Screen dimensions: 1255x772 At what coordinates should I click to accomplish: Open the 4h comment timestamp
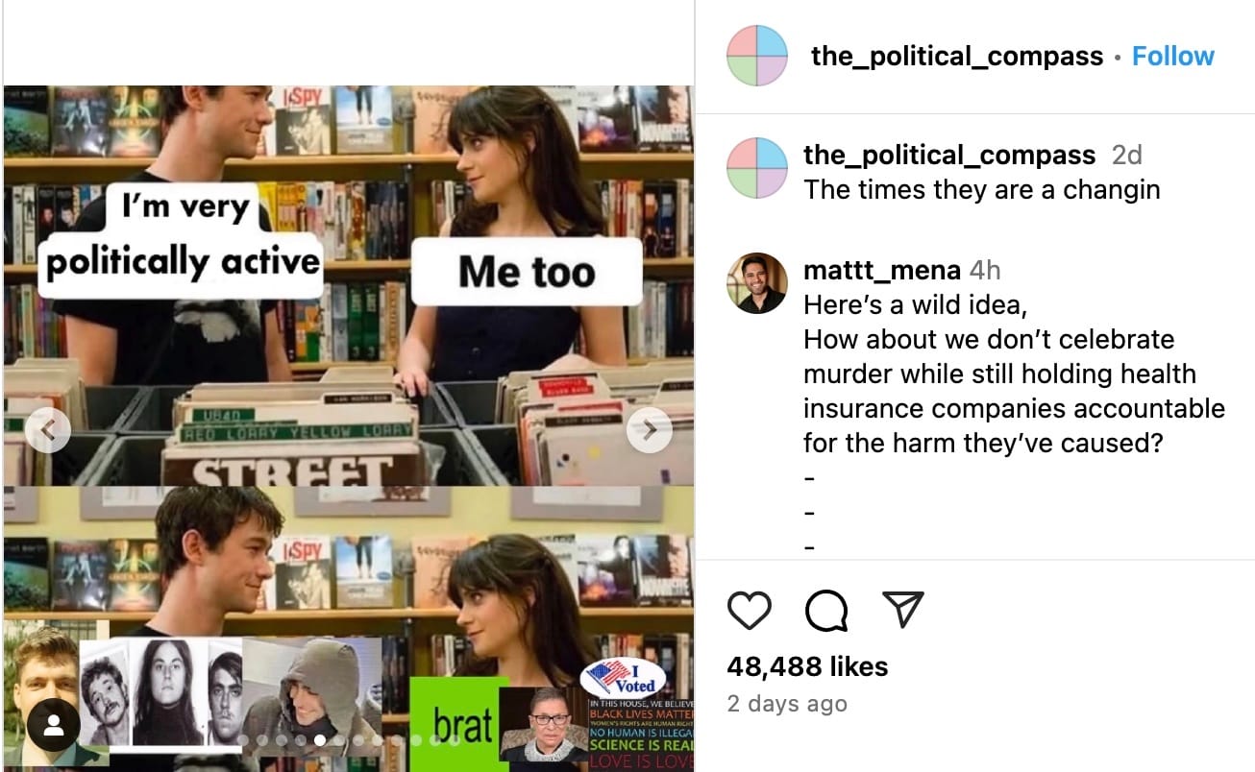985,271
